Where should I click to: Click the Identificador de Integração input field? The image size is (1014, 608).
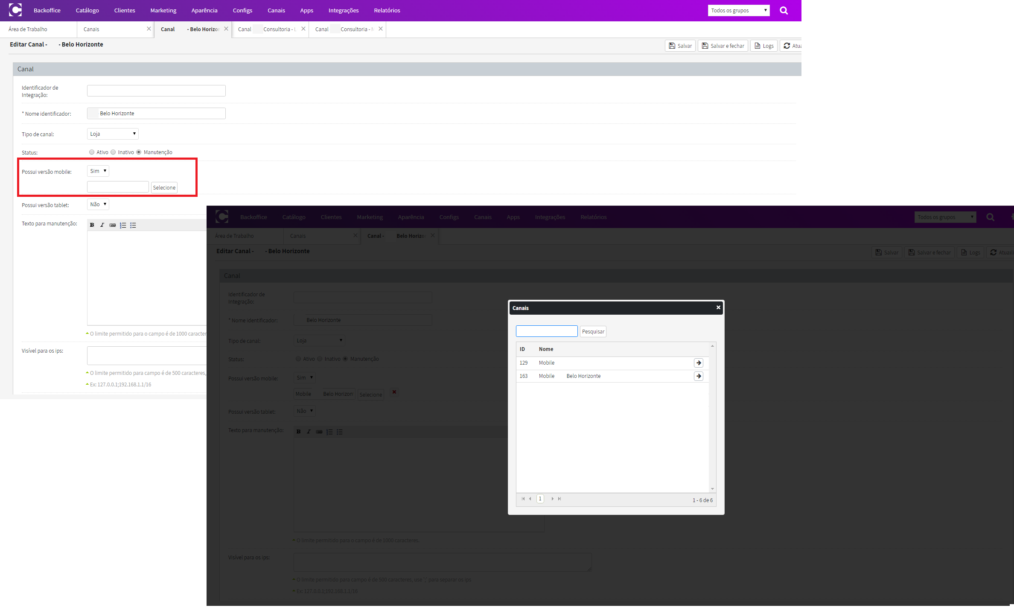156,91
